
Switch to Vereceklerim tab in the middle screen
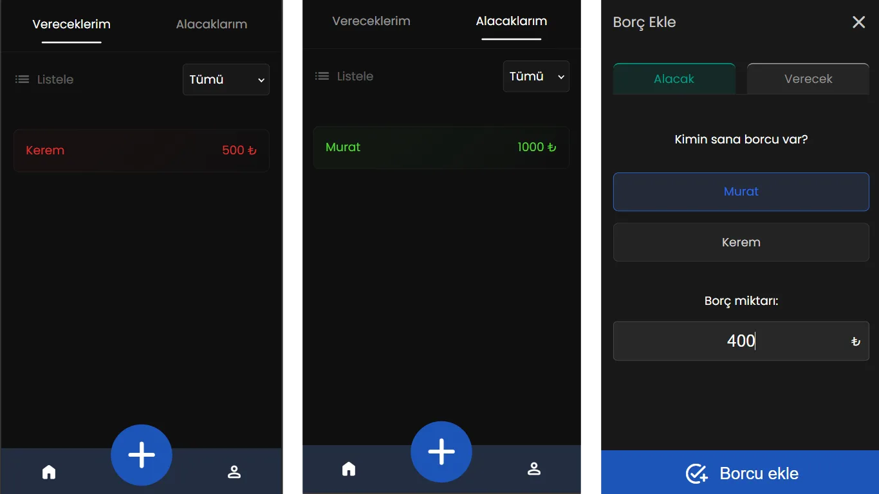click(x=371, y=21)
